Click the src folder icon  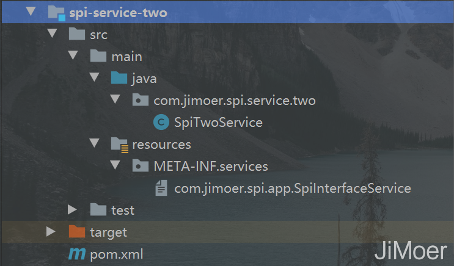(77, 34)
